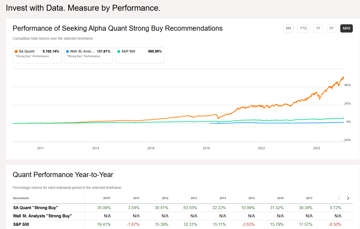360x229 pixels.
Task: Click the green S&P 500 dot
Action: (x=119, y=51)
